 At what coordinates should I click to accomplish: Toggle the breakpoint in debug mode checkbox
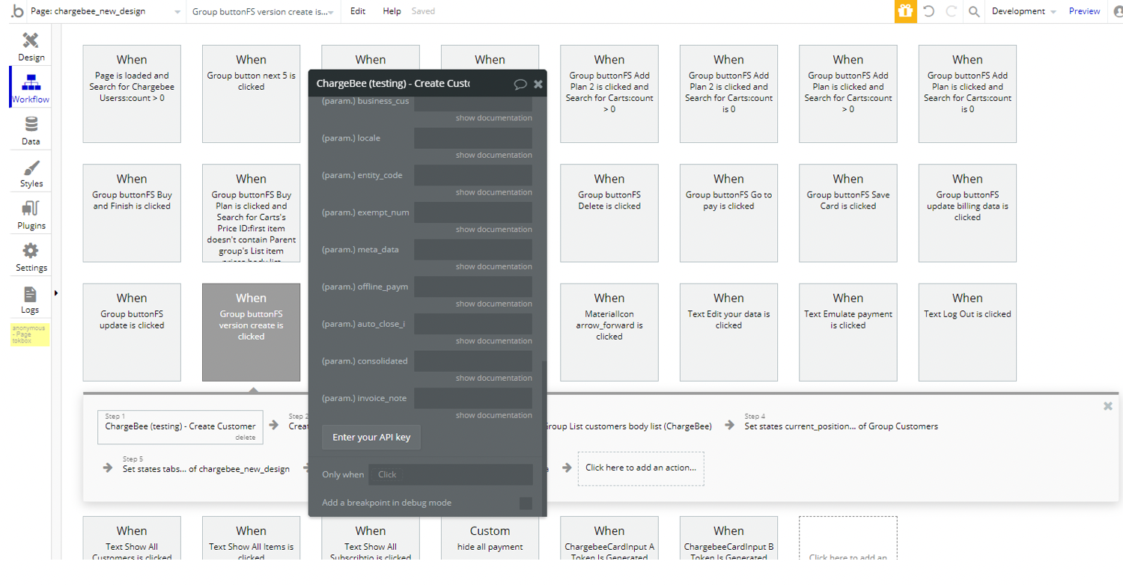click(x=526, y=503)
